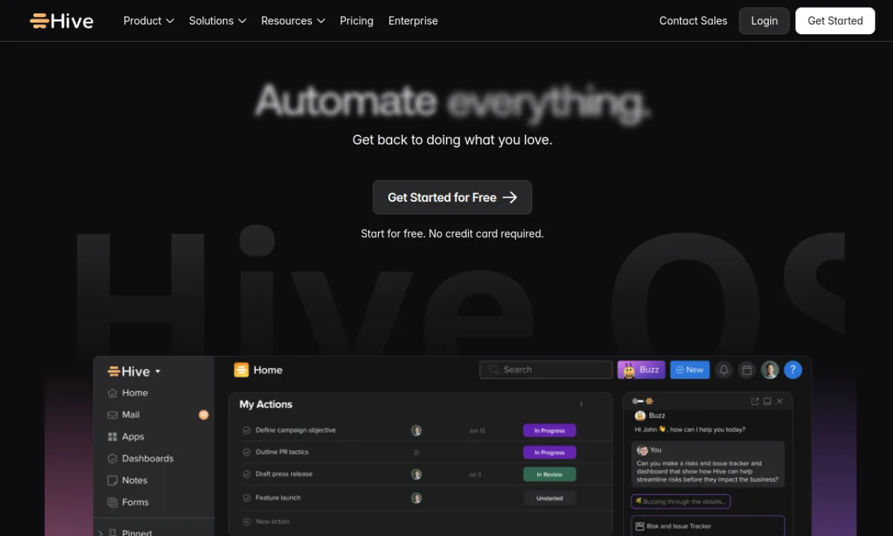The width and height of the screenshot is (893, 536).
Task: Click assignee avatar on Feature launch row
Action: pos(417,498)
